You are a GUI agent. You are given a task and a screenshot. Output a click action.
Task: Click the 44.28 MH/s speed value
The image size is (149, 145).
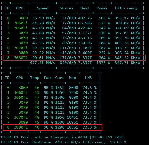(x=44, y=23)
